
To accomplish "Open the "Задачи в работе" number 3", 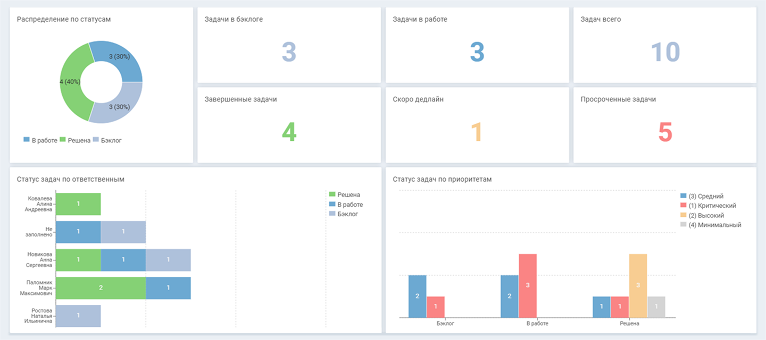I will point(477,53).
